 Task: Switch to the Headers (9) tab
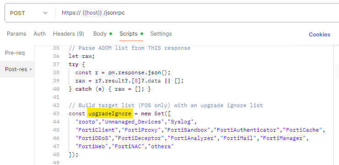[69, 34]
